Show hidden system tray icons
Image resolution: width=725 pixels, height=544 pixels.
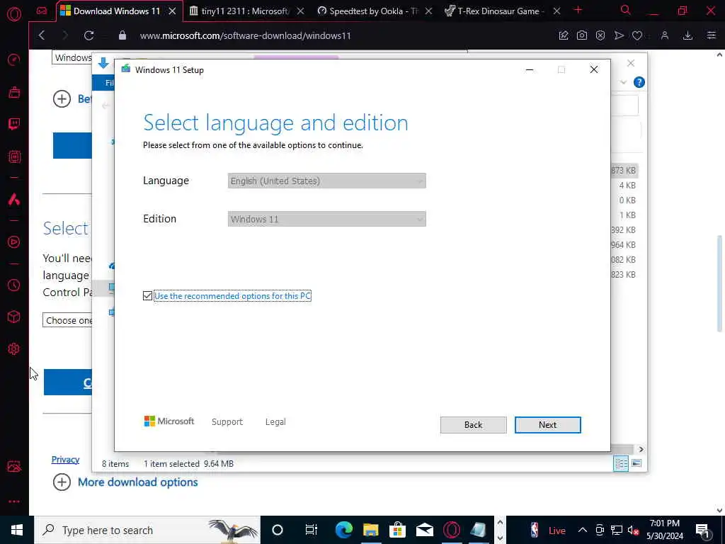[583, 530]
